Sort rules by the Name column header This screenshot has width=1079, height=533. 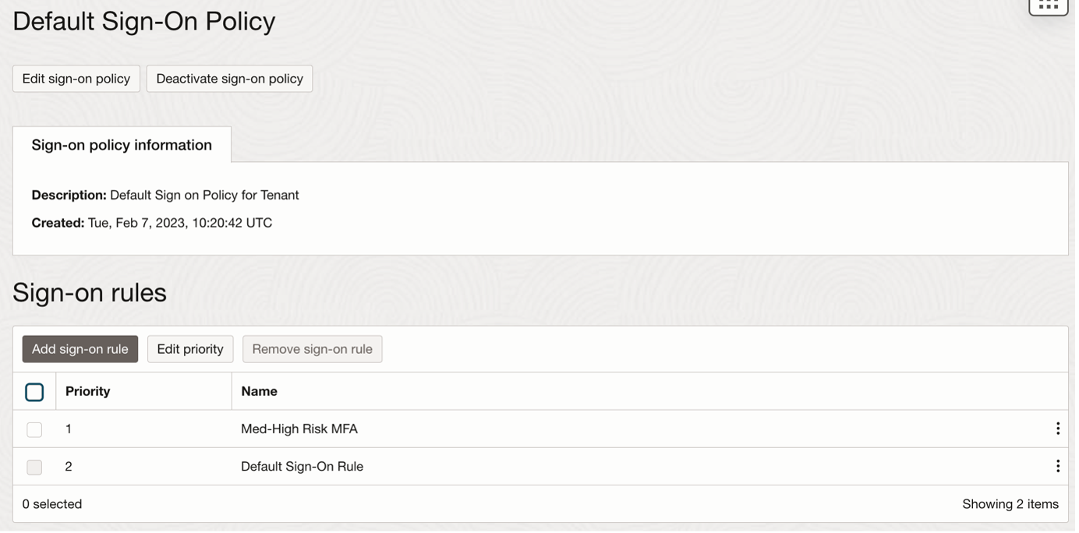point(258,390)
